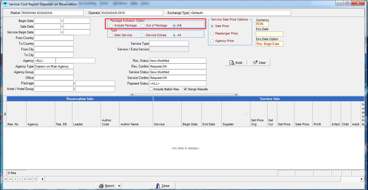Click the next record navigator arrow
The width and height of the screenshot is (368, 190).
point(20,179)
